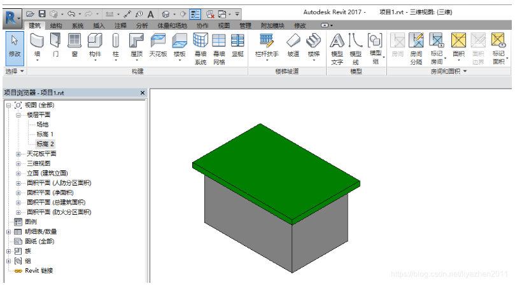The height and width of the screenshot is (286, 515).
Task: Select the Model Line (模型线) tool
Action: (x=355, y=48)
